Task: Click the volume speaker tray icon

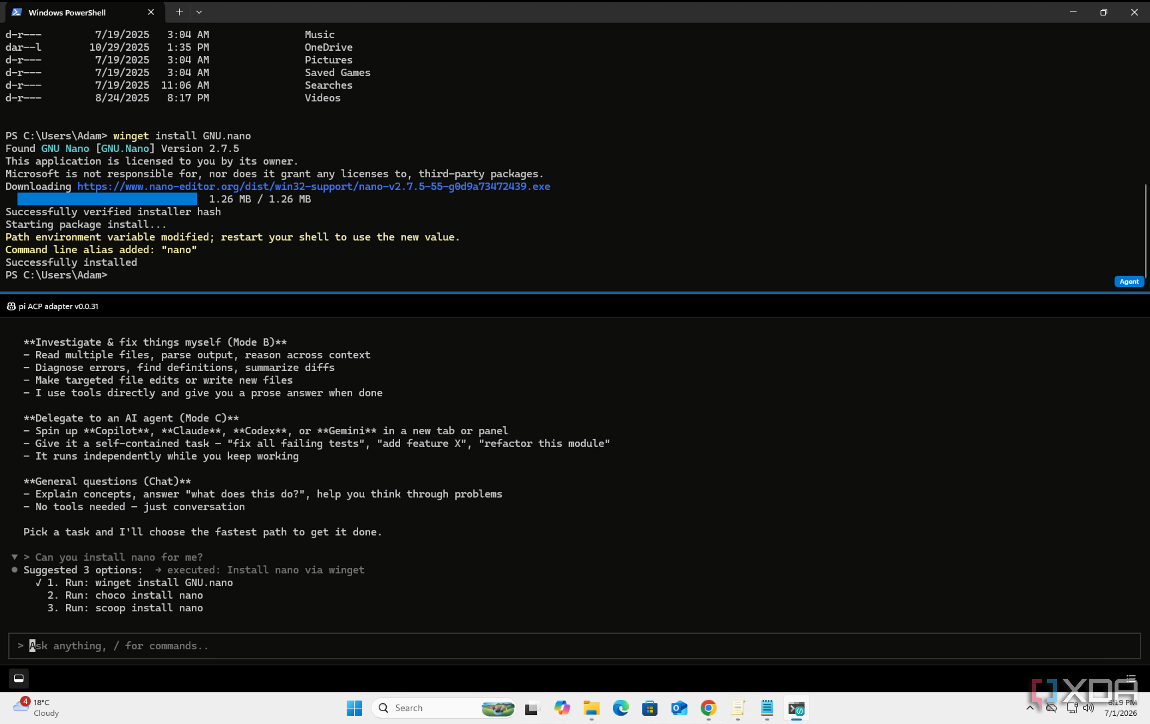Action: pyautogui.click(x=1088, y=708)
